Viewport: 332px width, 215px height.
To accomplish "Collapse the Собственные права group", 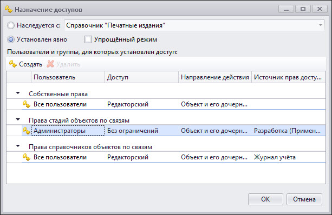I will [18, 93].
